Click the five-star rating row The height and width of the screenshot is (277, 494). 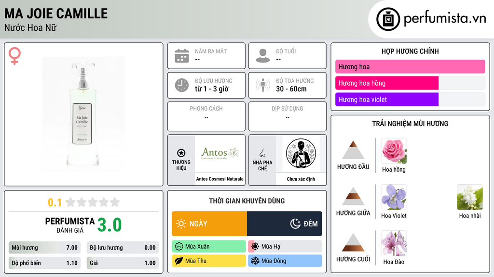93,202
